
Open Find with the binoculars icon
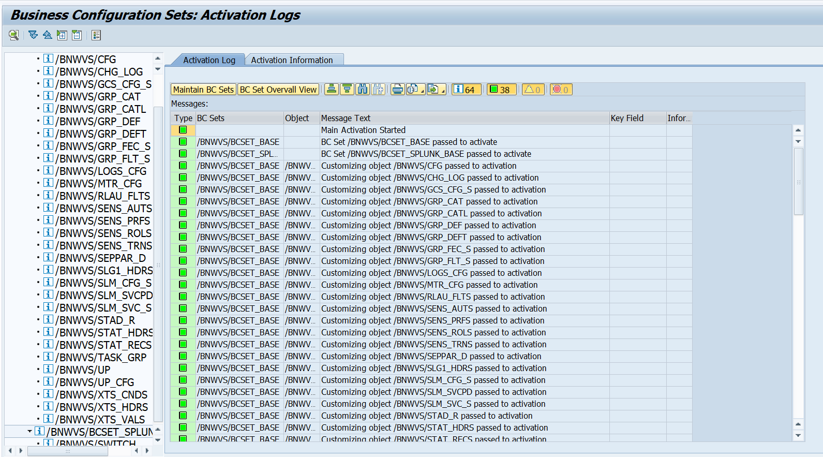363,90
